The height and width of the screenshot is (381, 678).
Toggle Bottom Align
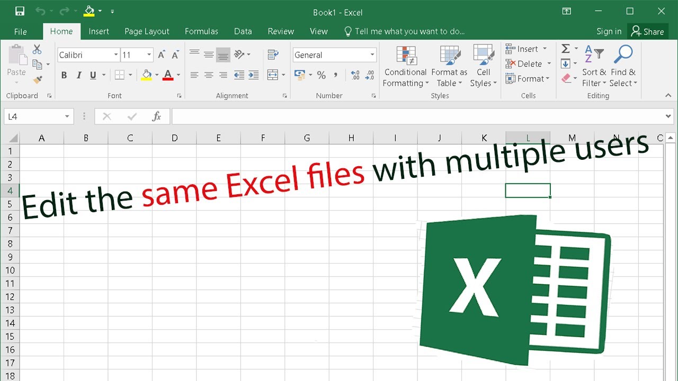tap(223, 55)
